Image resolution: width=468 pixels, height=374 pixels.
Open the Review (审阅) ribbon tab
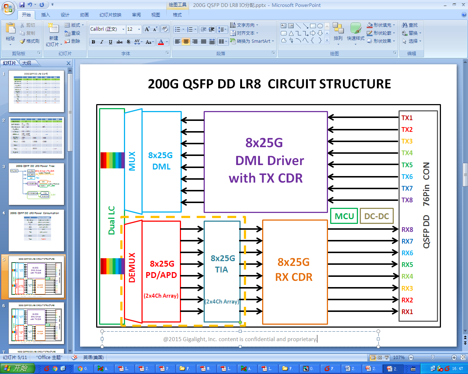click(136, 15)
